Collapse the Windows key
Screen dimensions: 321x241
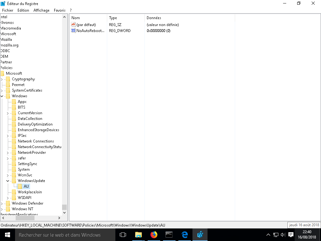pyautogui.click(x=2, y=96)
